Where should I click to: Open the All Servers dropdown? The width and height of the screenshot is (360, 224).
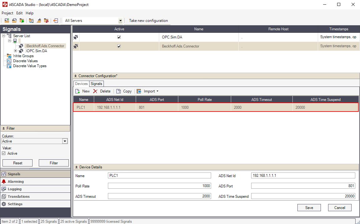point(120,21)
